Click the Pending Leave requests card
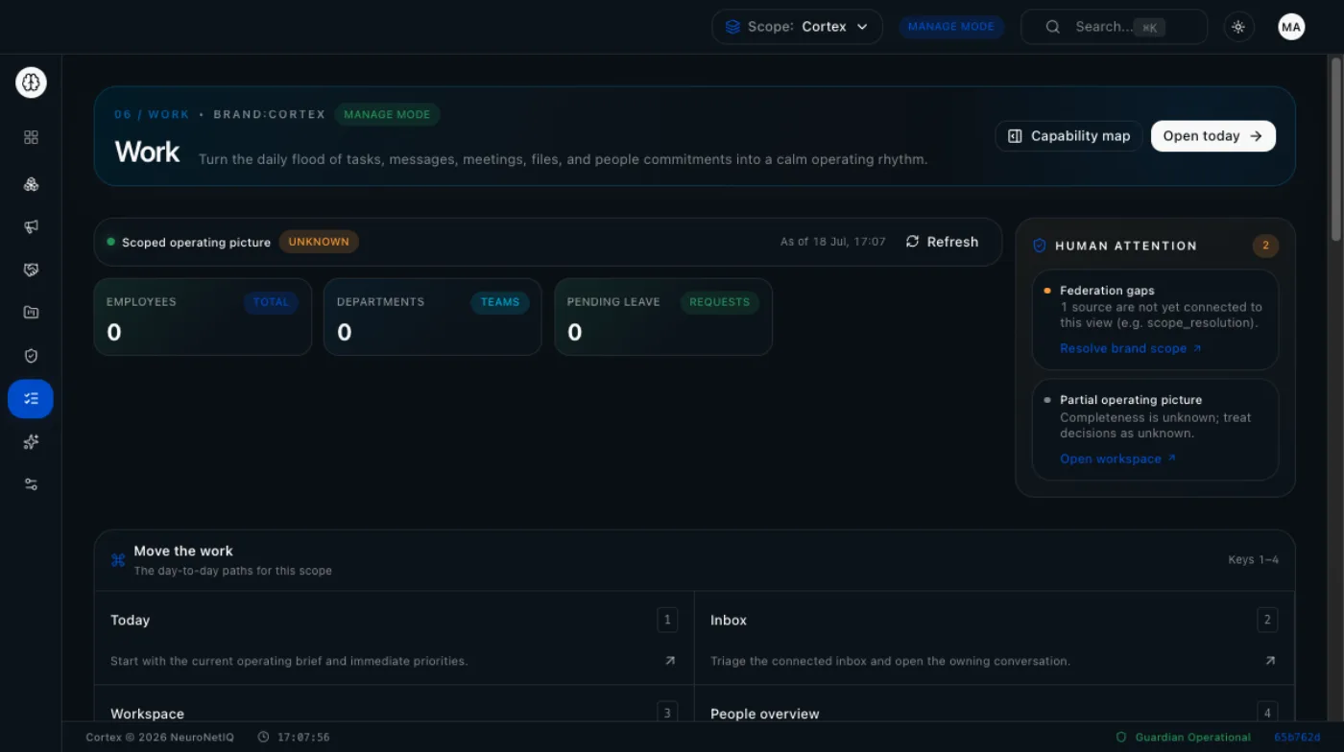The width and height of the screenshot is (1344, 752). pos(663,317)
